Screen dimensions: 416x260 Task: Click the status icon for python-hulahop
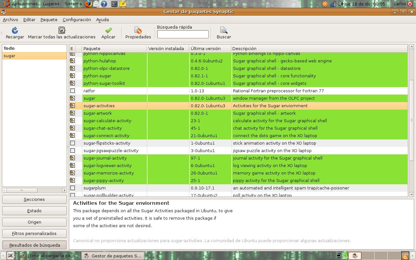click(x=72, y=61)
